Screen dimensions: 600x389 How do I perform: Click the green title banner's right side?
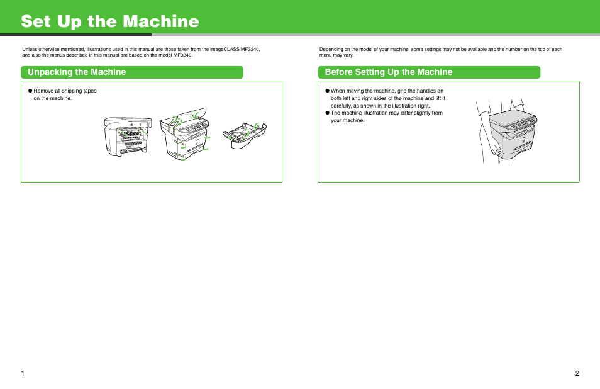click(472, 16)
